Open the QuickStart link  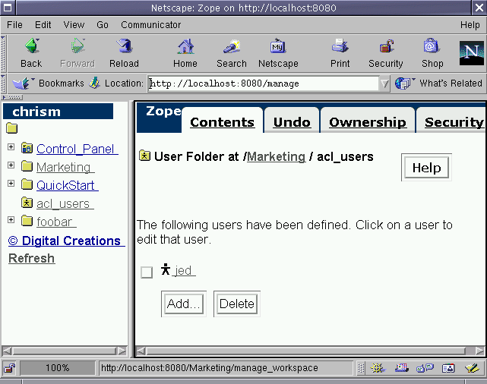tap(68, 185)
